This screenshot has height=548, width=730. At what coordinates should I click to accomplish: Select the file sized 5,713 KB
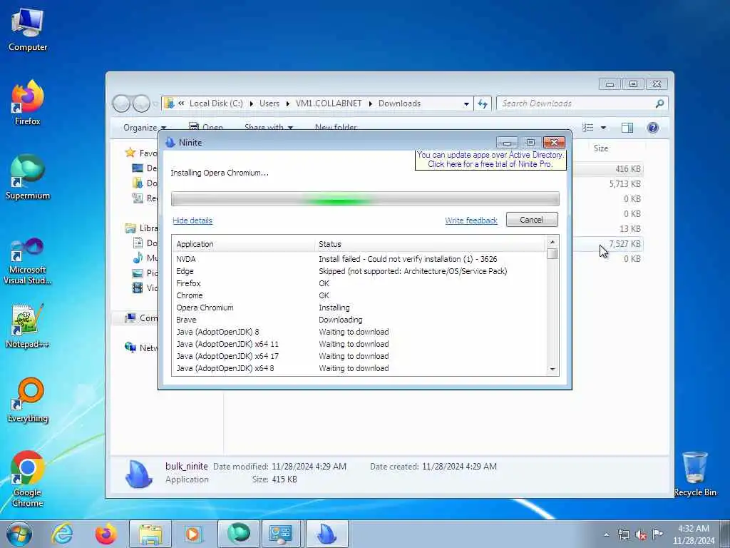[x=624, y=184]
